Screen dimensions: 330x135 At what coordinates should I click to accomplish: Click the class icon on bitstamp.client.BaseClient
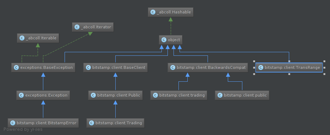(x=88, y=67)
